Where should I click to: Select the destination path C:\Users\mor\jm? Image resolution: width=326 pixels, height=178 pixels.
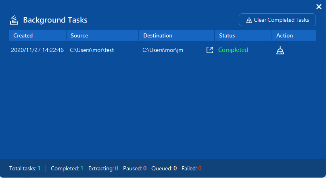(163, 50)
